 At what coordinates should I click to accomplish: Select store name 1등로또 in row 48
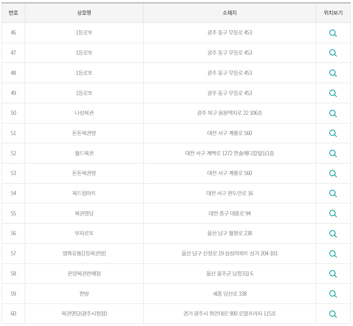84,73
